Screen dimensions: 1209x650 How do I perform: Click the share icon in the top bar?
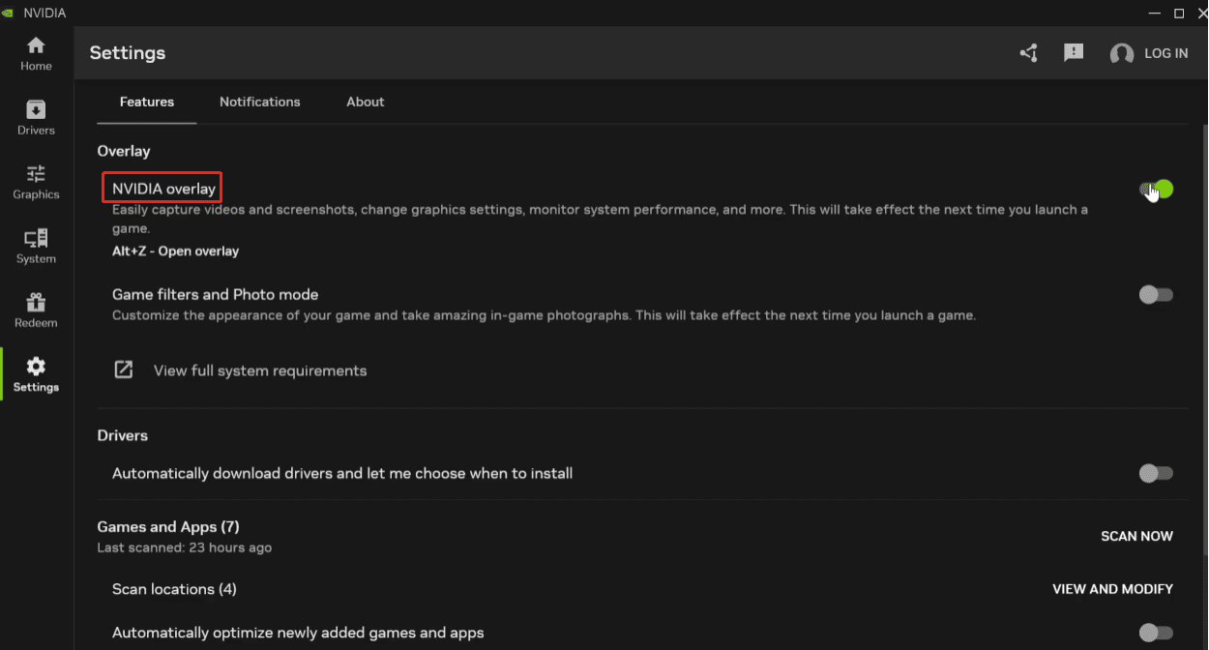click(x=1028, y=53)
